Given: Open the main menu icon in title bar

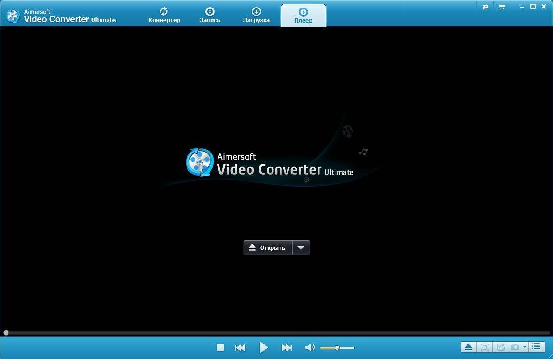Looking at the screenshot, I should pyautogui.click(x=502, y=7).
